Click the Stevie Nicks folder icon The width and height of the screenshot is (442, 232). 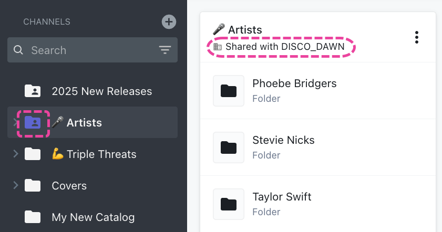pos(229,147)
